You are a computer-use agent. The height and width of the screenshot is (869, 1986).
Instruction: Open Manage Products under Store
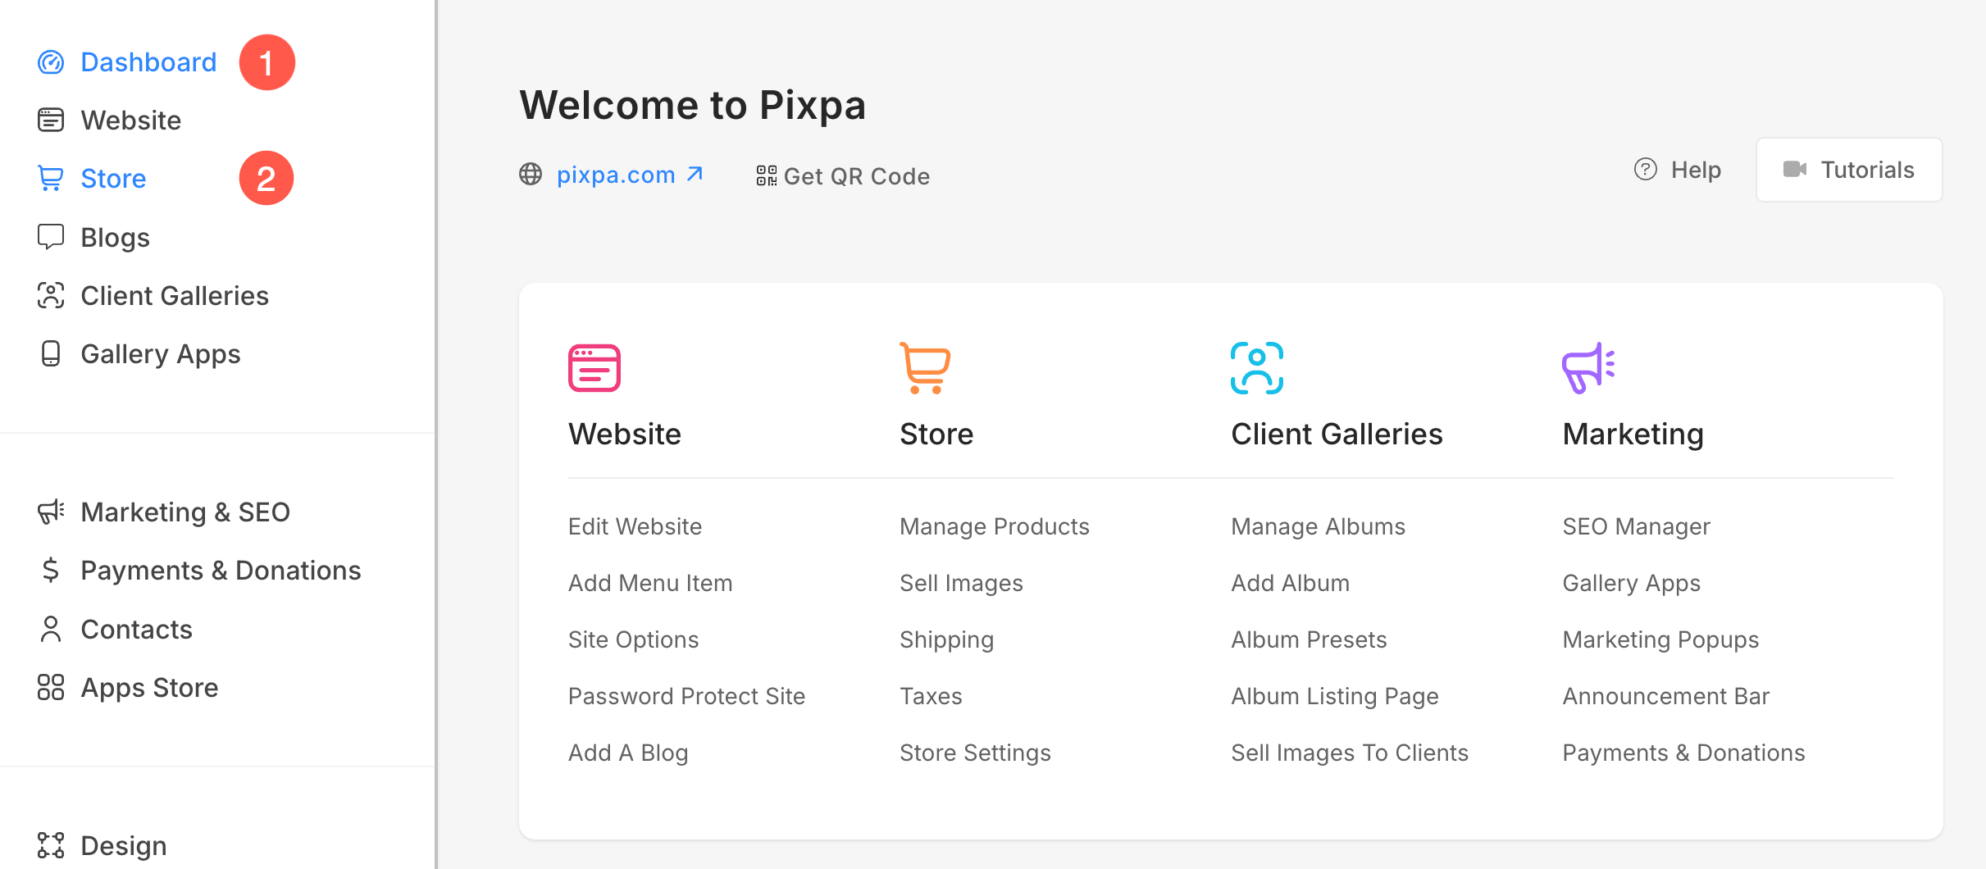coord(995,526)
